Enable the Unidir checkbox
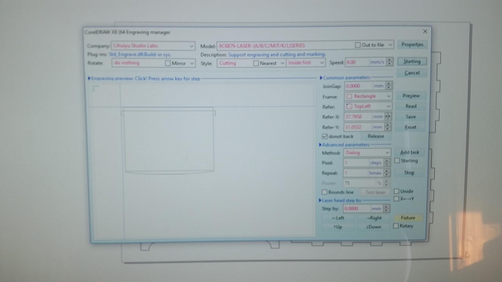Image resolution: width=502 pixels, height=282 pixels. pos(397,191)
